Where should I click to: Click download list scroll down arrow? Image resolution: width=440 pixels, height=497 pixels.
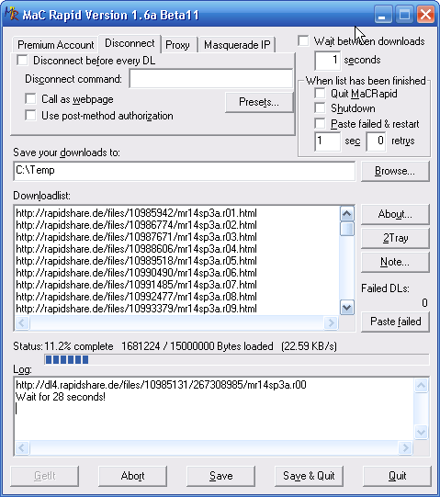point(347,307)
